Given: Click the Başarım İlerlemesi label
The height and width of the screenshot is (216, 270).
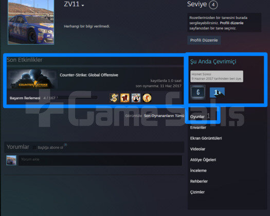Looking at the screenshot, I should 25,98.
